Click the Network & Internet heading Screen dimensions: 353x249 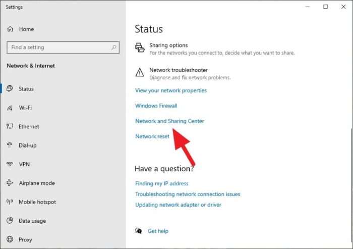pos(31,66)
